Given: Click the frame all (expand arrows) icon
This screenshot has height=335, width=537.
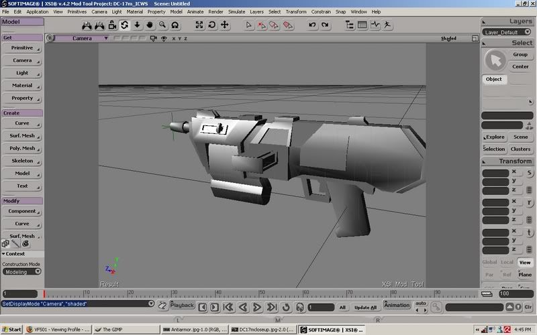Looking at the screenshot, I should coord(199,25).
